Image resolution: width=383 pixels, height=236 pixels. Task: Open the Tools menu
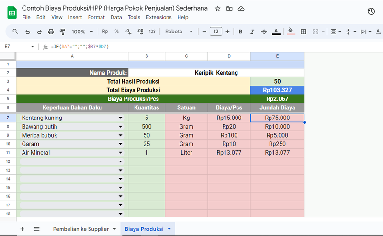134,17
